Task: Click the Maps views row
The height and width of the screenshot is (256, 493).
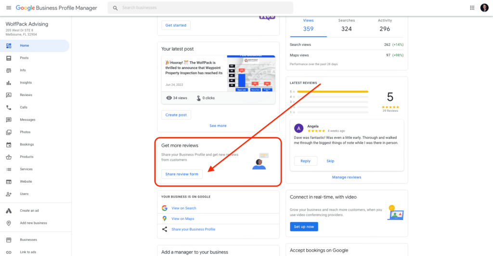Action: (x=347, y=55)
